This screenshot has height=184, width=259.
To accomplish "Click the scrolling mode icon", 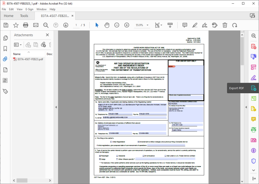I will click(x=170, y=25).
